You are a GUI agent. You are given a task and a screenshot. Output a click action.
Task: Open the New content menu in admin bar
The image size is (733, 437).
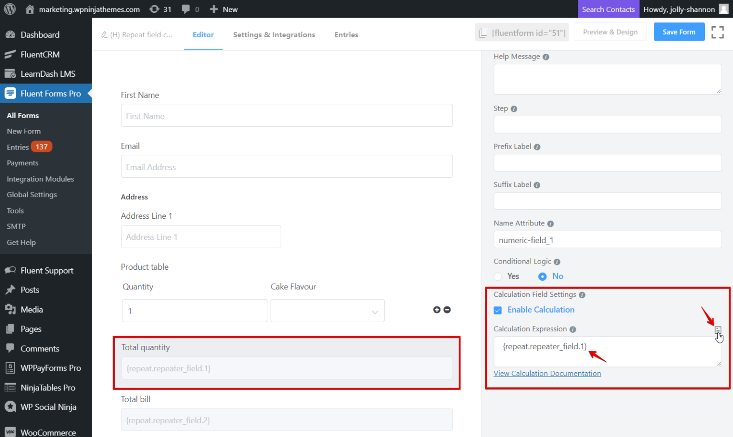[224, 9]
